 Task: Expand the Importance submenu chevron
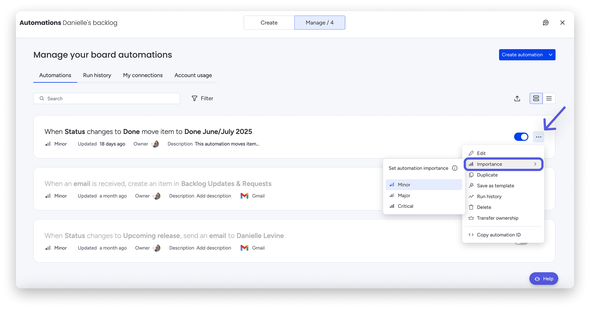pyautogui.click(x=535, y=164)
